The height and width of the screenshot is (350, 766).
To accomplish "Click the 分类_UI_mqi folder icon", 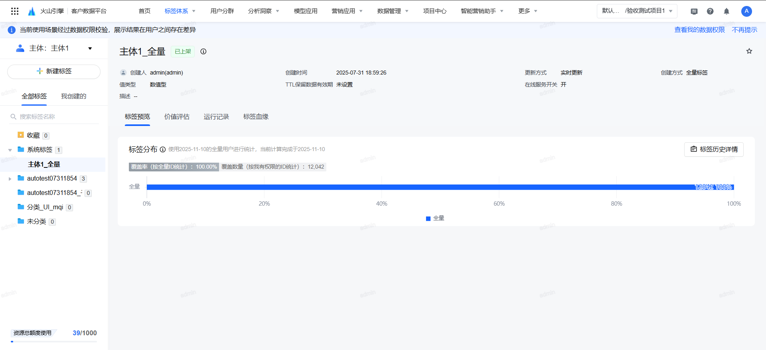I will pyautogui.click(x=21, y=207).
